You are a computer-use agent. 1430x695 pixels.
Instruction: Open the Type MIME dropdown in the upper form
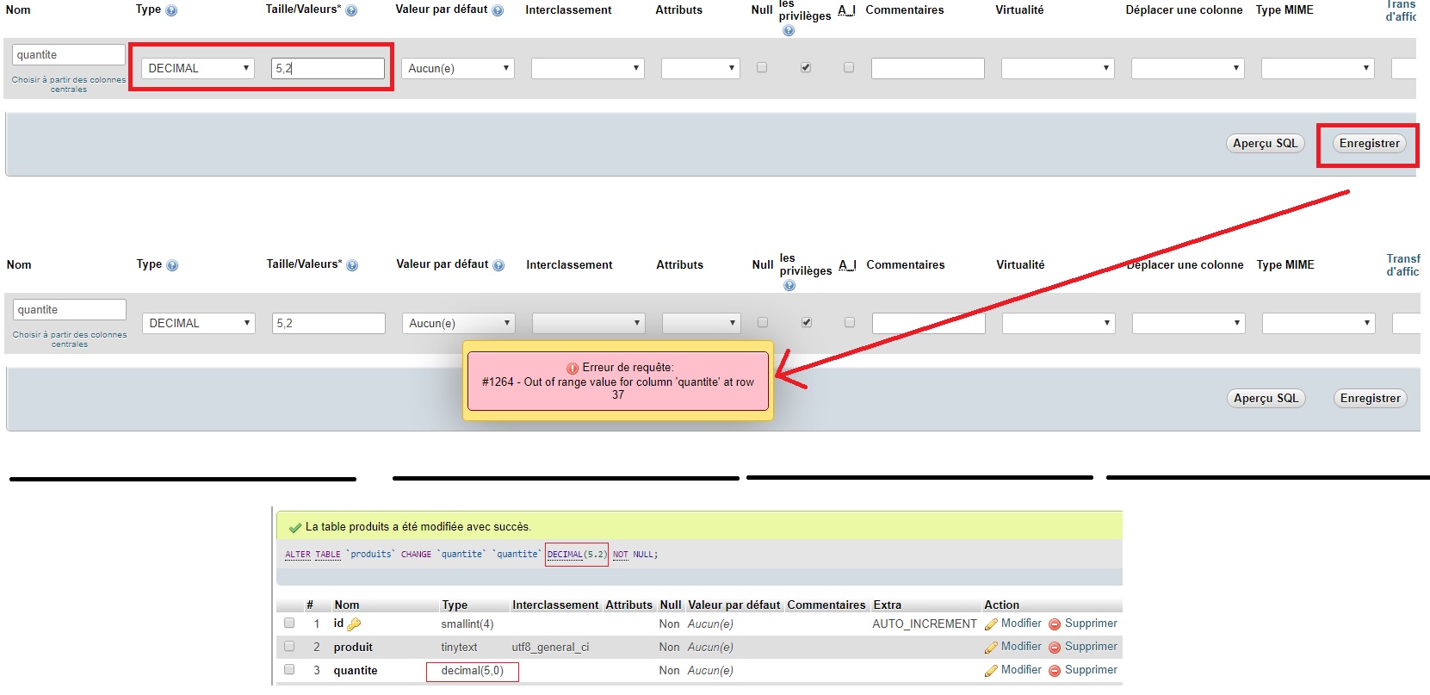(1318, 68)
